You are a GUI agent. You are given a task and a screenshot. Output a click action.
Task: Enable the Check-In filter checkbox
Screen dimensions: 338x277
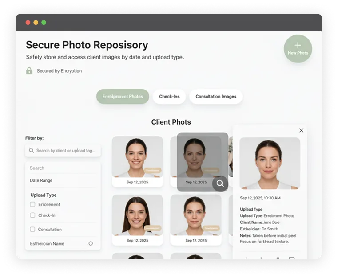point(32,215)
